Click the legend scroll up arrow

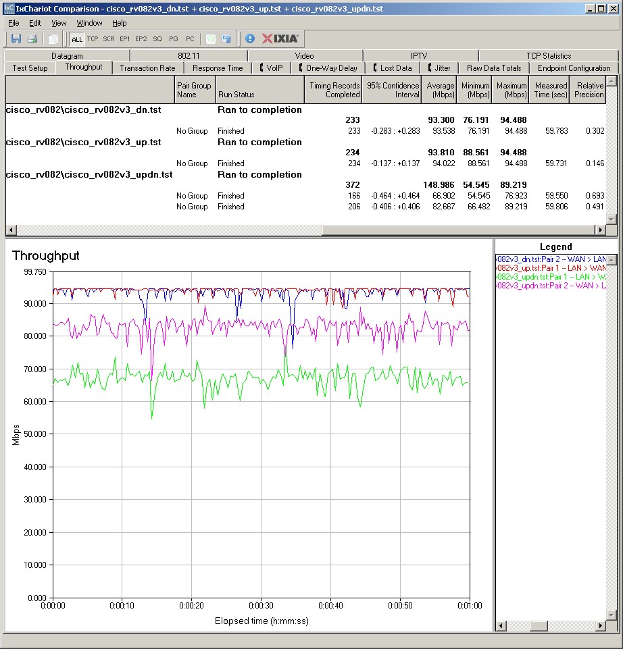click(x=612, y=260)
